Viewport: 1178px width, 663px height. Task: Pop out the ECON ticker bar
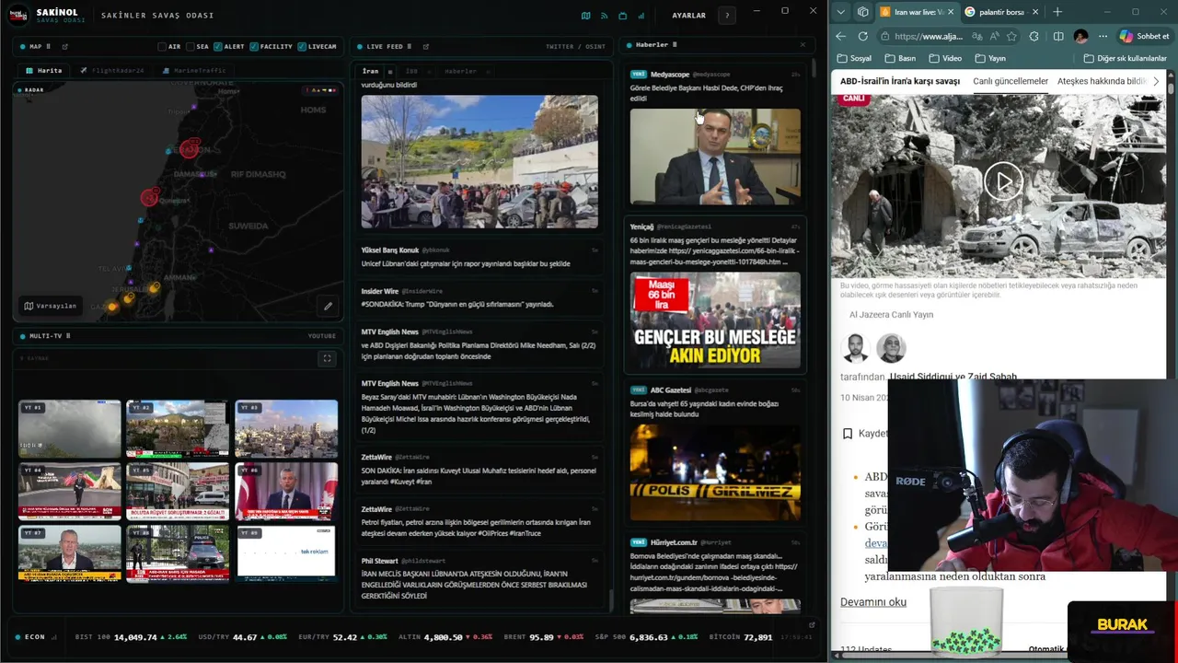811,624
